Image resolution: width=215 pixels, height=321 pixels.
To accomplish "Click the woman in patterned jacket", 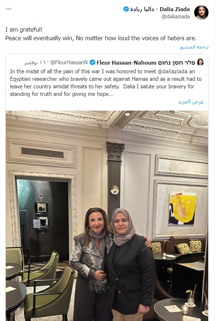I will pos(91,264).
